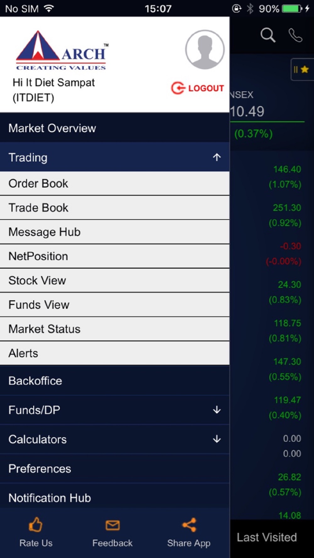Open Preferences menu item
Screen dimensions: 314x558
click(x=115, y=469)
